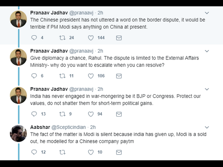Reply to the Chinese president border dispute tweet

pos(34,37)
